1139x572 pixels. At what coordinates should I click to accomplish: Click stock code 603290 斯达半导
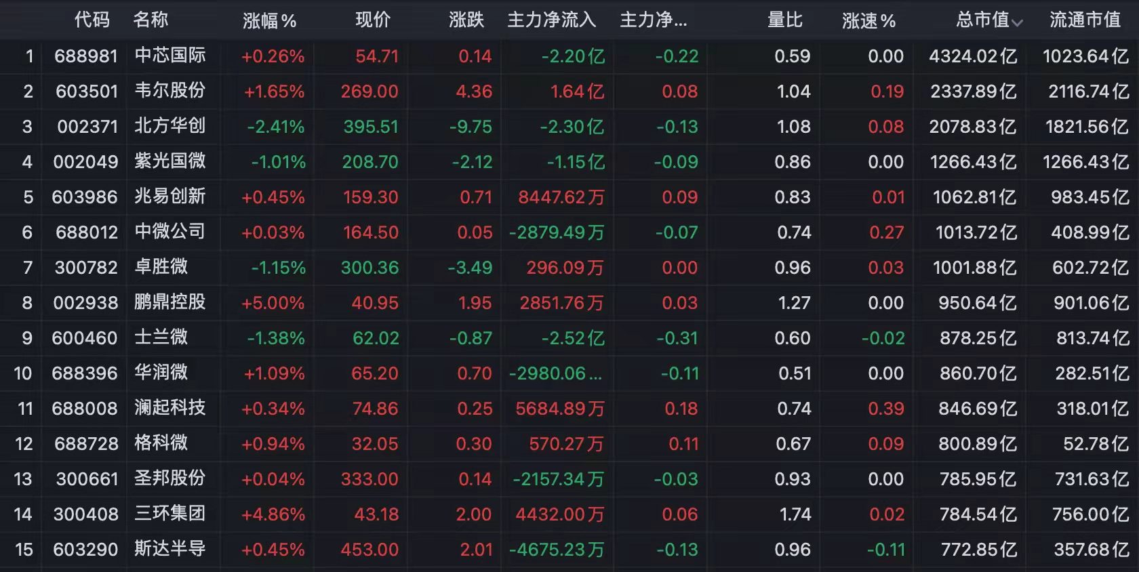(85, 550)
